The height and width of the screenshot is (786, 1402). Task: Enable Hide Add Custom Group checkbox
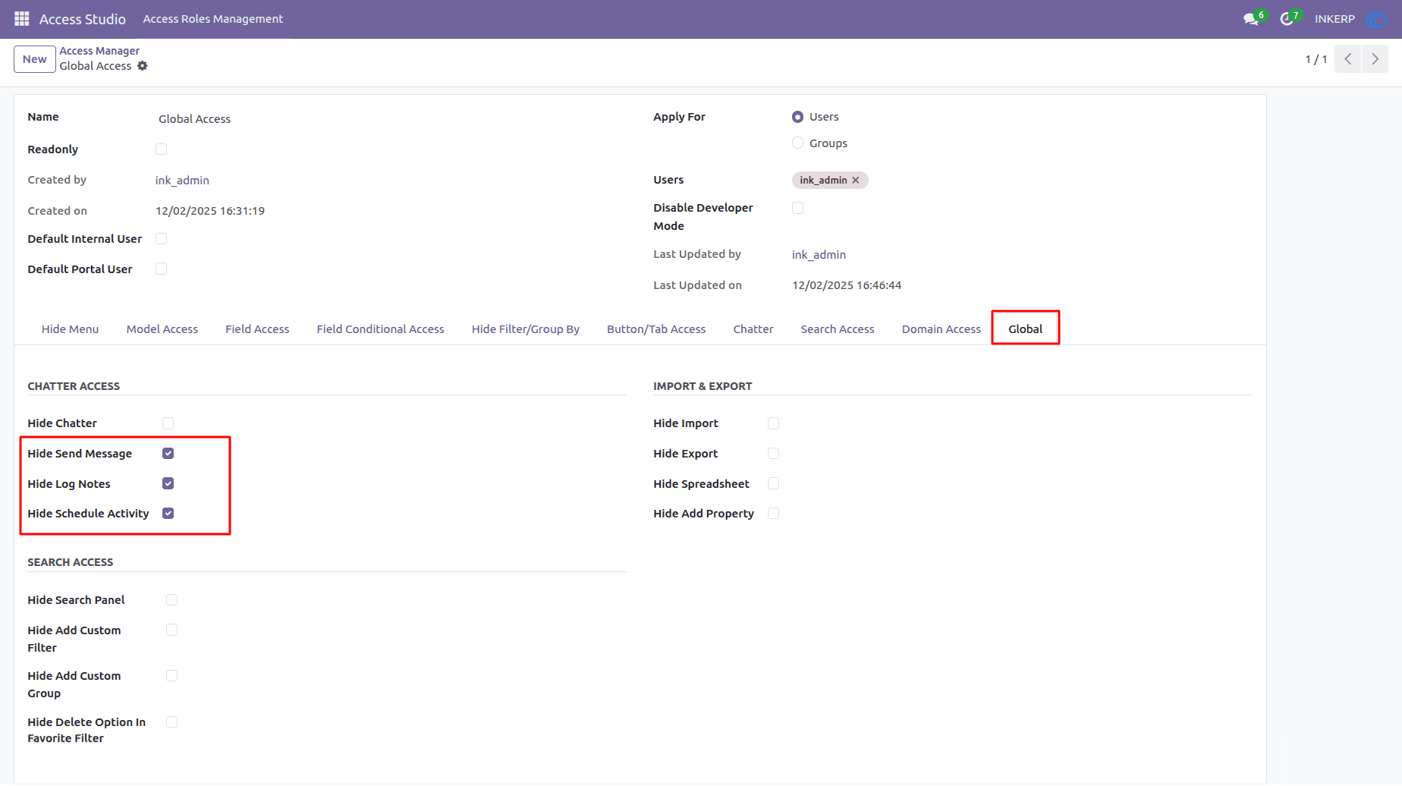coord(171,675)
